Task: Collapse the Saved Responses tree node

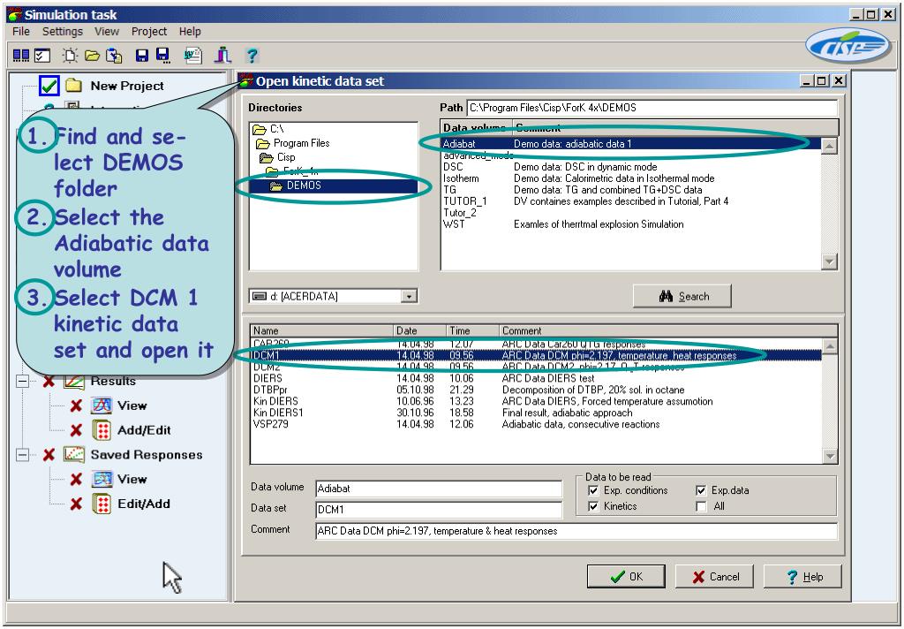Action: 22,455
